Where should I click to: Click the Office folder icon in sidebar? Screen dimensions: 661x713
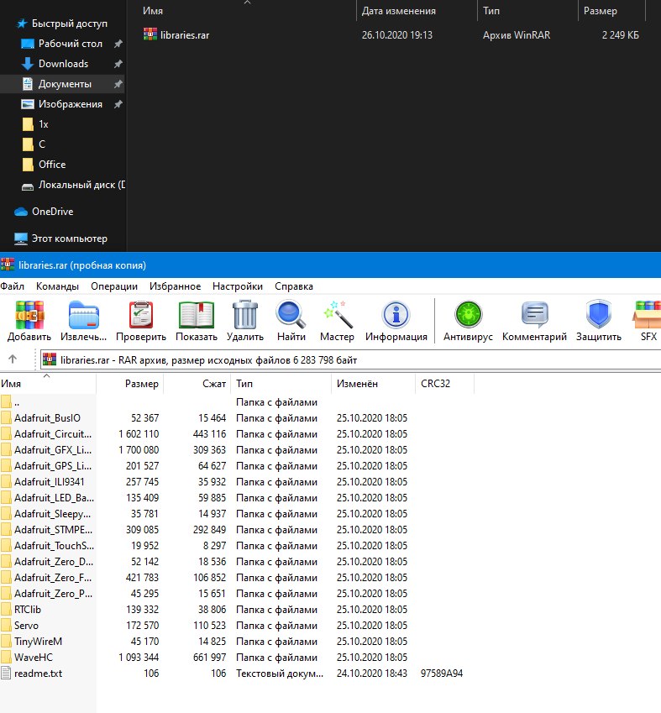click(27, 165)
